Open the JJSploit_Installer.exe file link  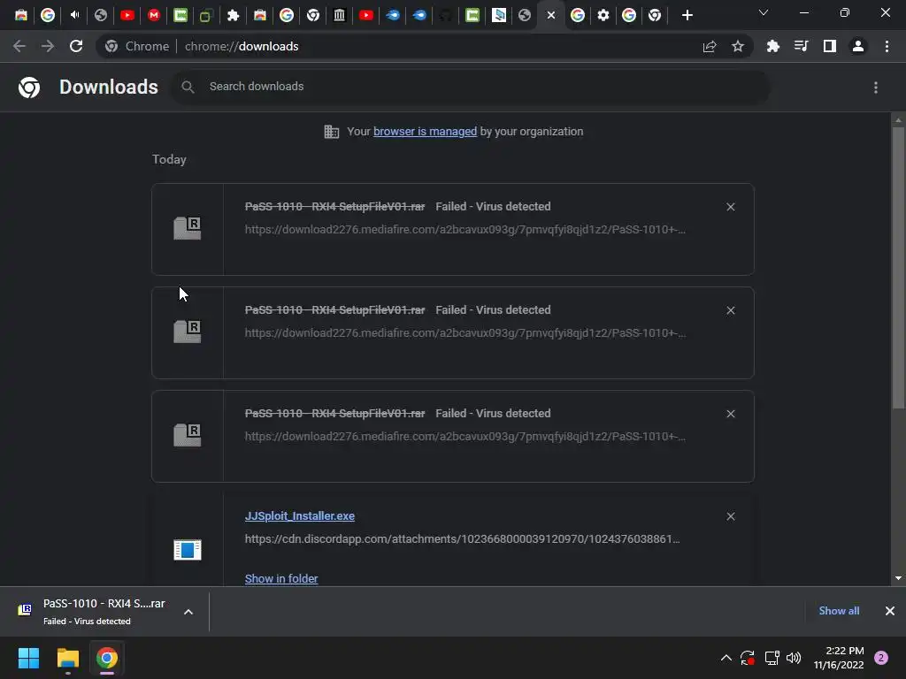click(299, 516)
